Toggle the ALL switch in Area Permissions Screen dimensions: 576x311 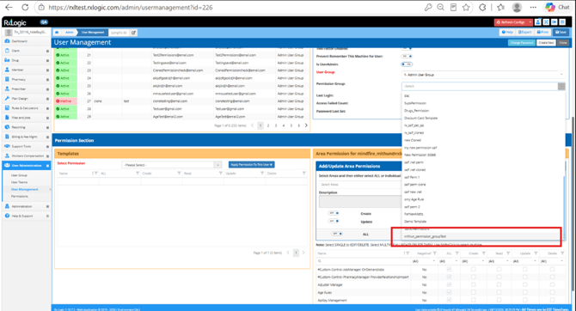click(337, 234)
